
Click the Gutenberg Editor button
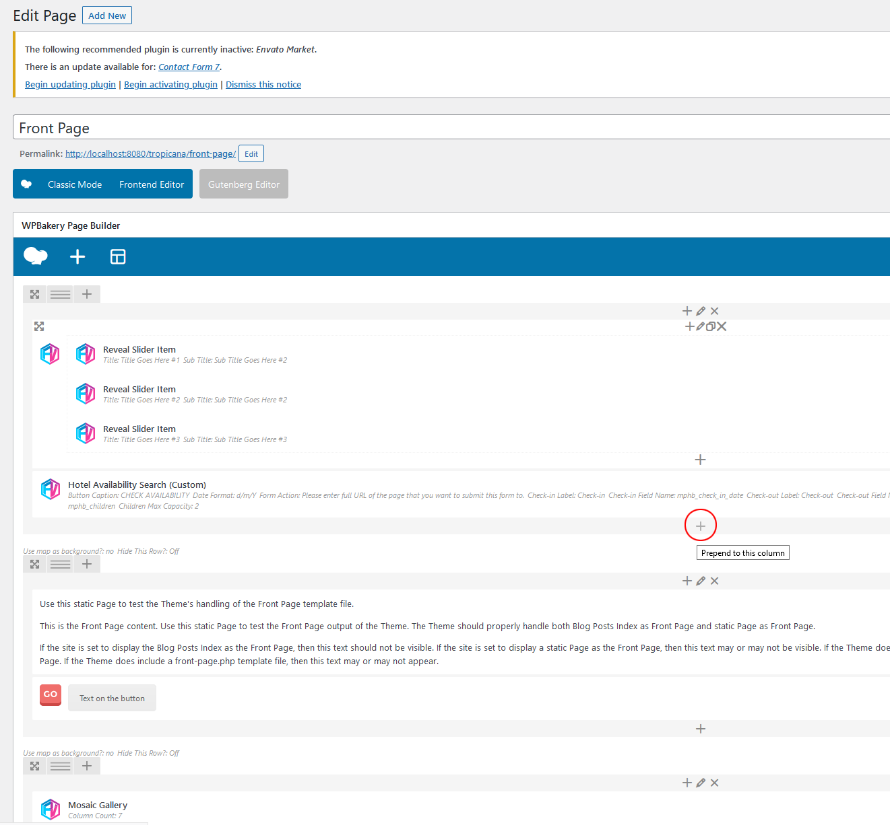(244, 184)
